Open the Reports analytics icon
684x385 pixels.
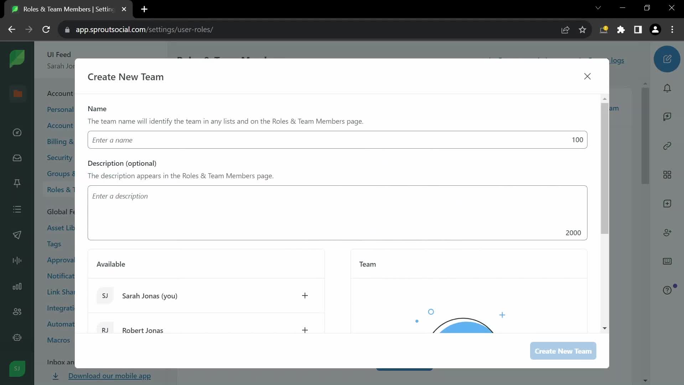click(17, 287)
